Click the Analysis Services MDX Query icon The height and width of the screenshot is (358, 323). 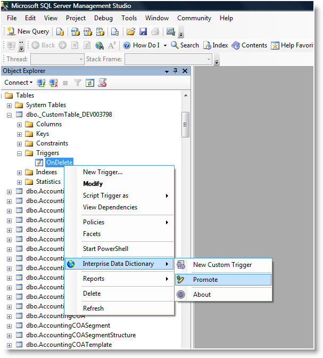point(75,31)
